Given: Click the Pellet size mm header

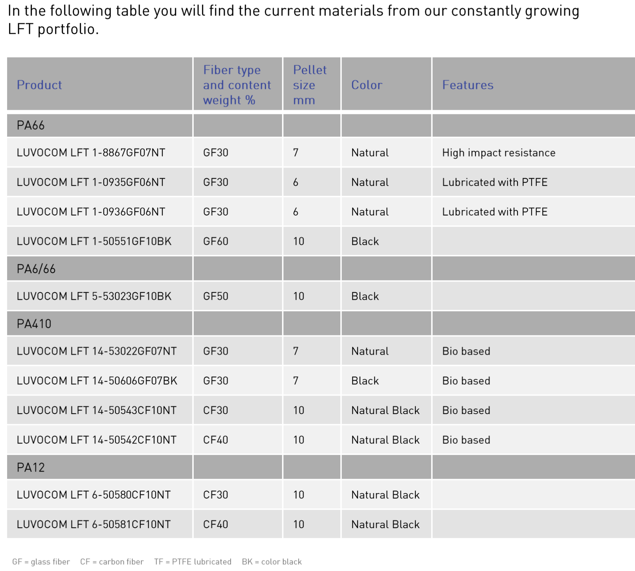Looking at the screenshot, I should (310, 85).
